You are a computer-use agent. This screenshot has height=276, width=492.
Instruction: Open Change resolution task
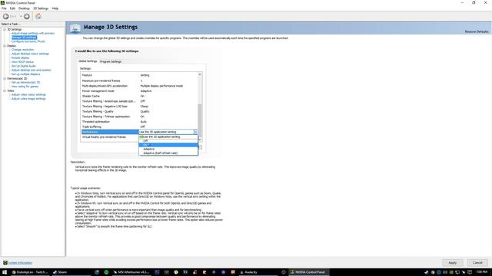[x=22, y=49]
